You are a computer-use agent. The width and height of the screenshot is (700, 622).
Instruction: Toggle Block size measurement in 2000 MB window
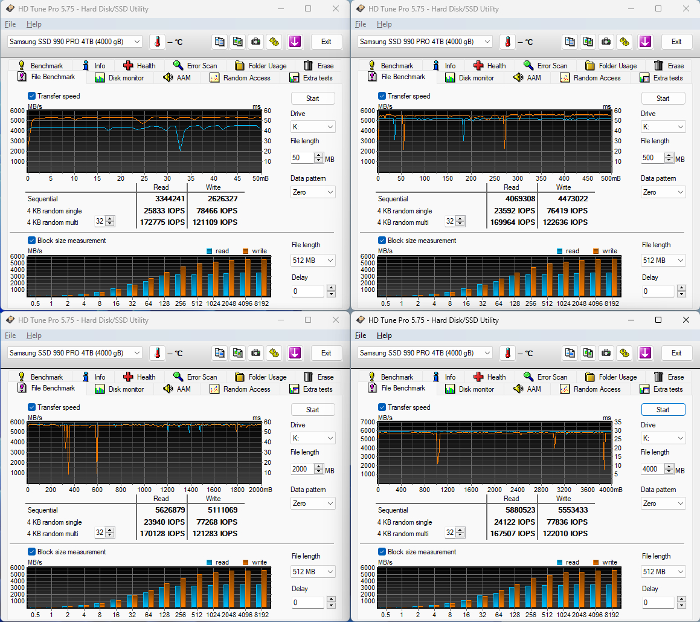[31, 552]
